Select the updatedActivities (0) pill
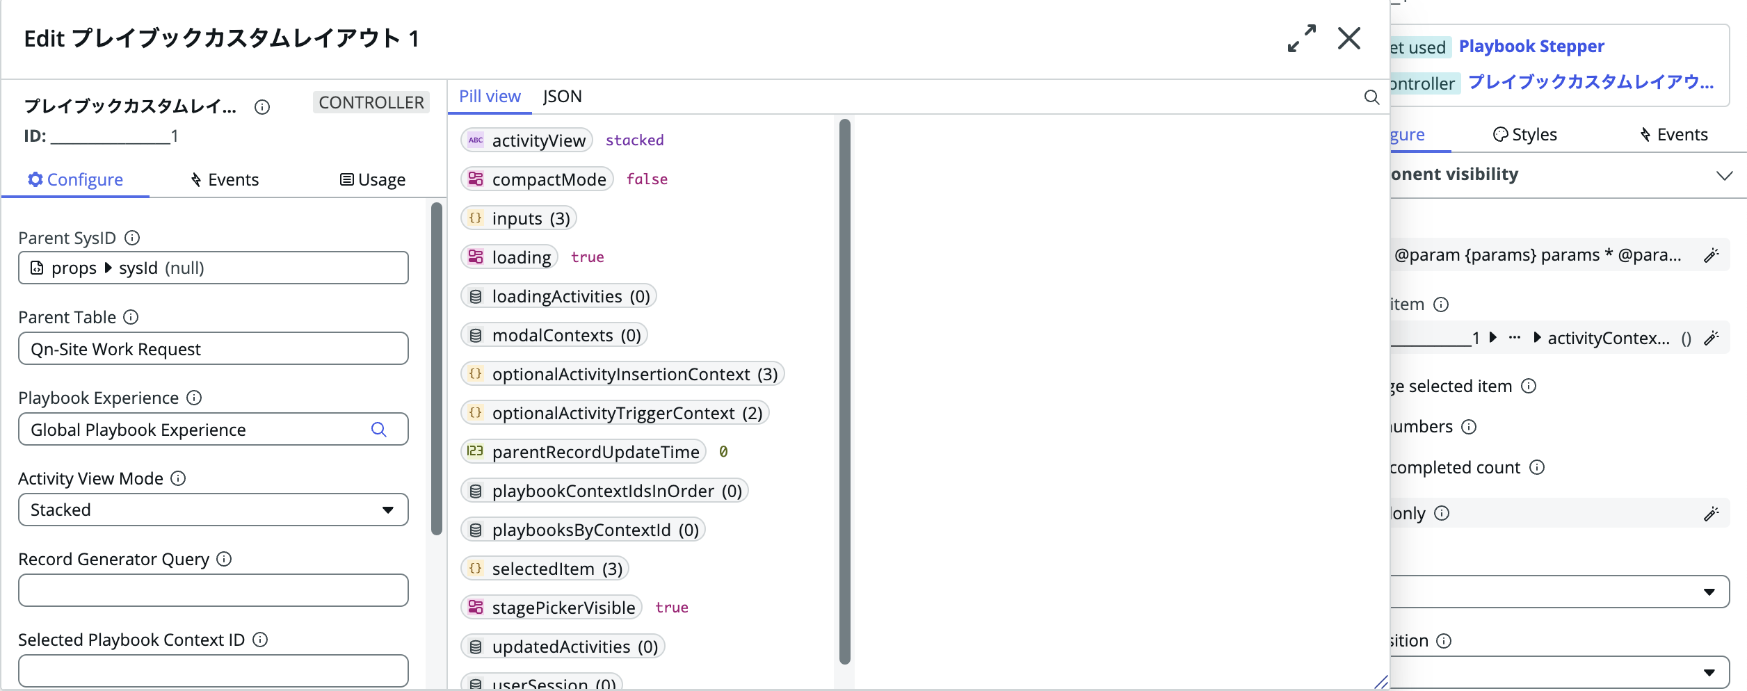The image size is (1747, 691). point(563,647)
